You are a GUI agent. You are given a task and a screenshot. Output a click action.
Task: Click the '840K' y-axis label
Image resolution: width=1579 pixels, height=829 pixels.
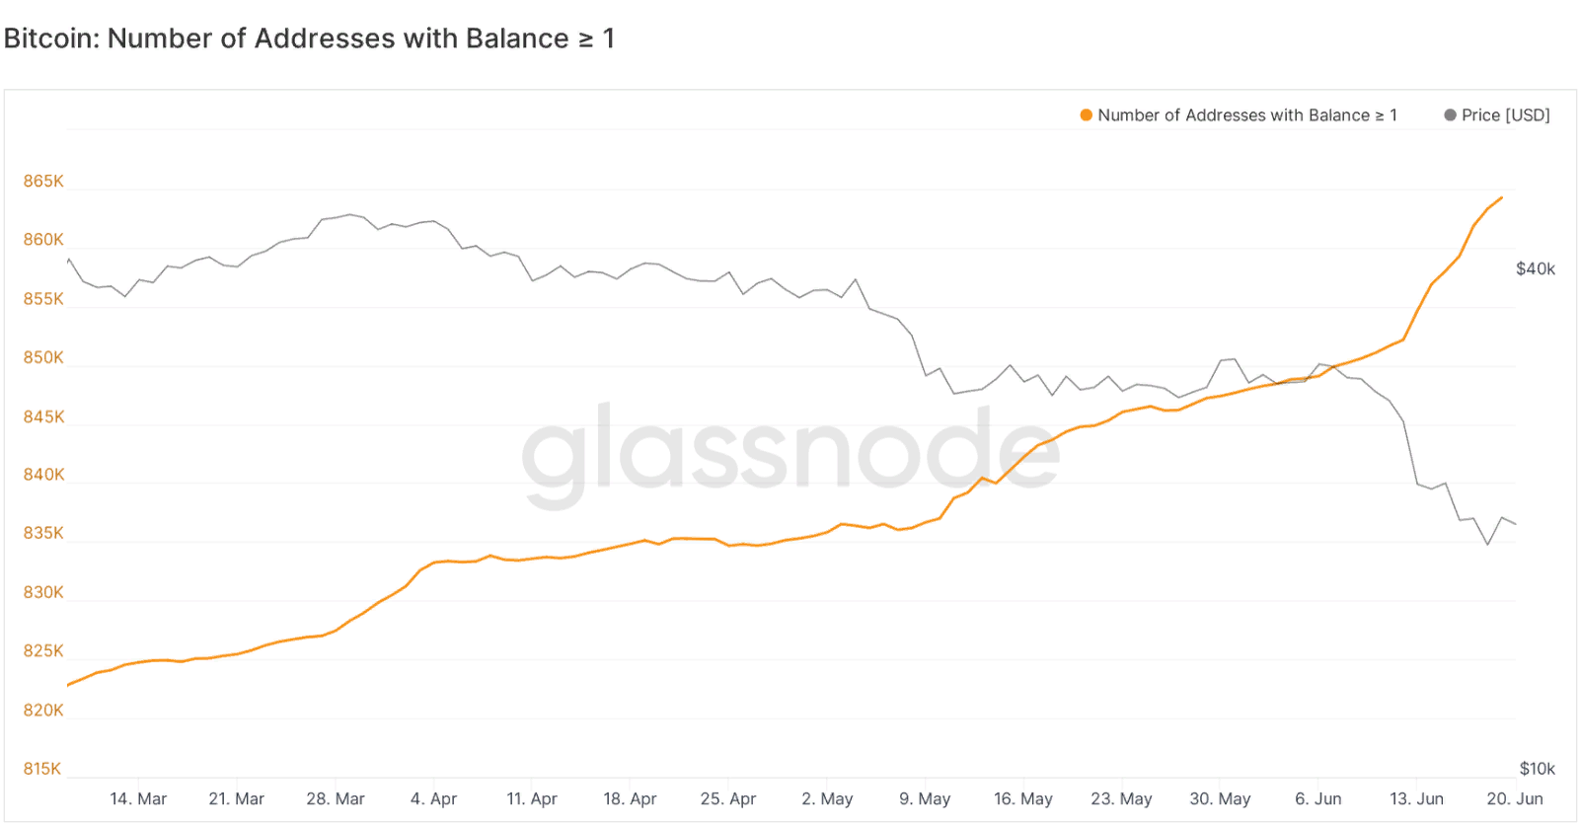click(x=43, y=475)
